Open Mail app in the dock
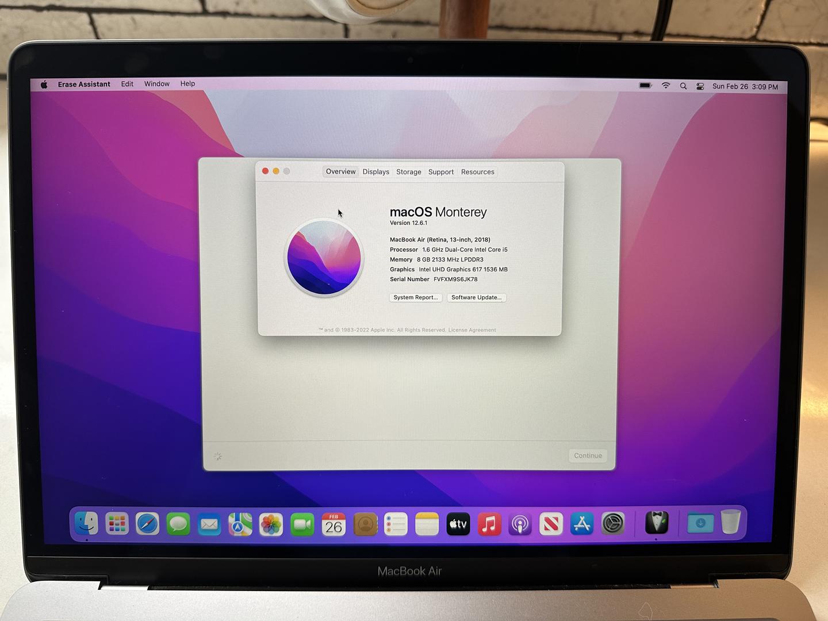Screen dimensions: 828x621 pos(209,524)
